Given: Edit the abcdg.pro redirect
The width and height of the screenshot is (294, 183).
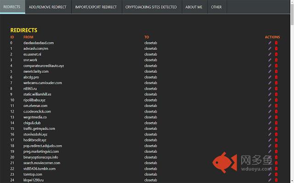Looking at the screenshot, I should click(x=270, y=77).
